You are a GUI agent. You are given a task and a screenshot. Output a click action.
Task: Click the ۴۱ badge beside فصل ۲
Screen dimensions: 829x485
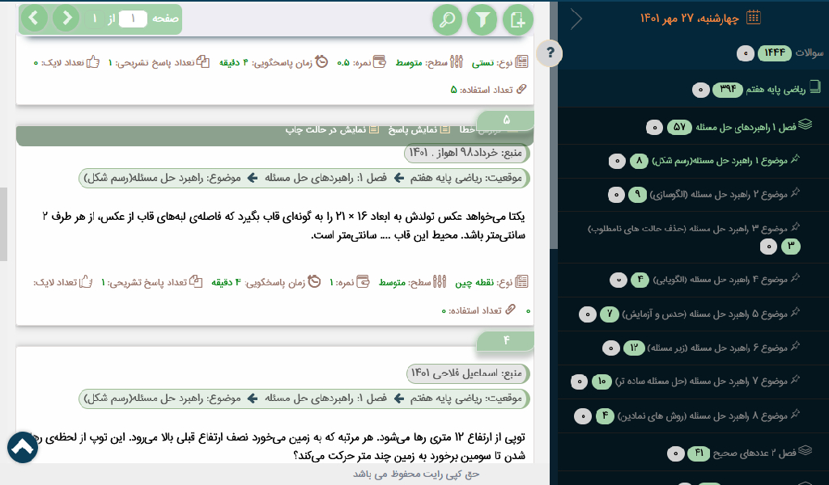pyautogui.click(x=699, y=453)
